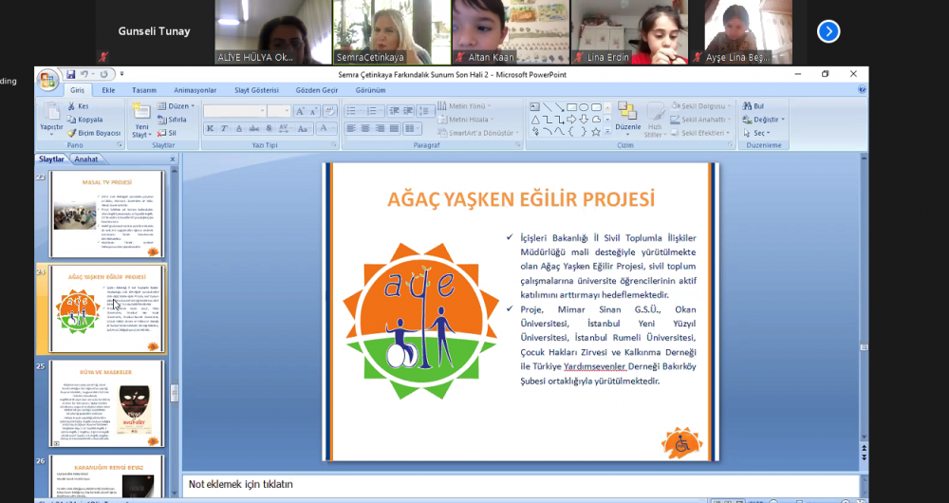Justify the text in paragraph group

pos(395,128)
